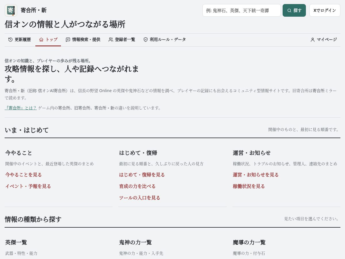Focus the search input field
Screen dimensions: 345x259
241,10
